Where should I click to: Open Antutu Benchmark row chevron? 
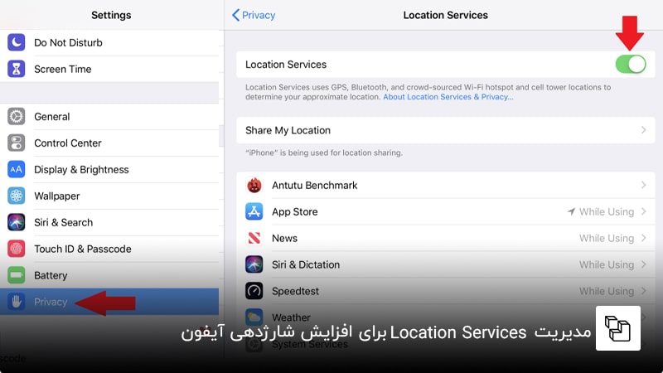644,185
